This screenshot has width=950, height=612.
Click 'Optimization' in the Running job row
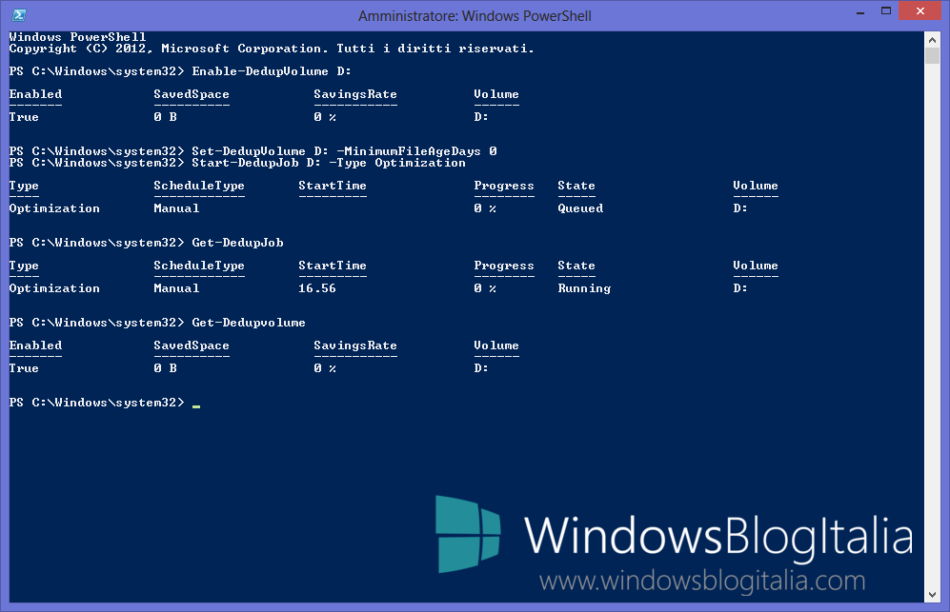tap(54, 288)
